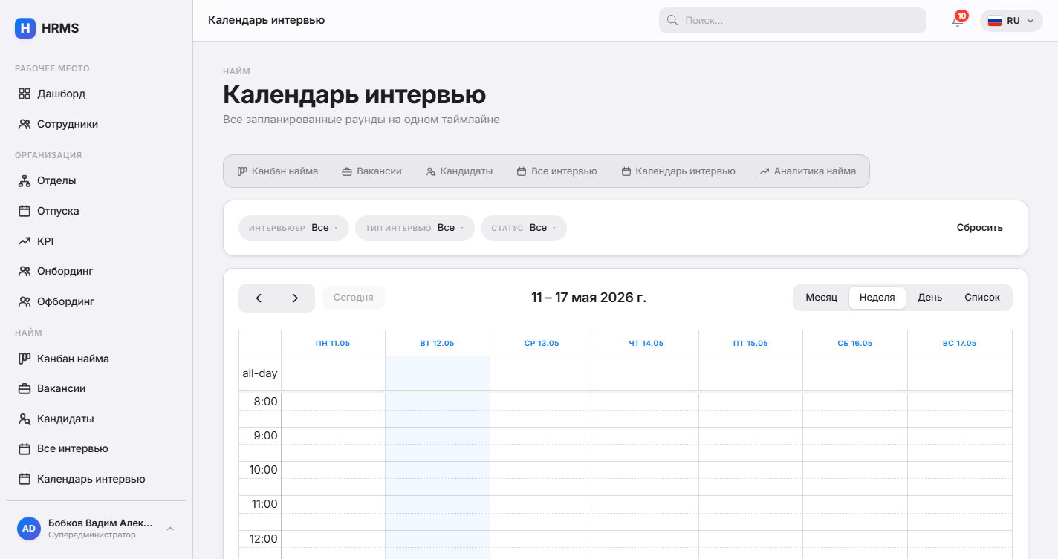
Task: Click the ВТ 12.05 day header
Action: (x=437, y=343)
